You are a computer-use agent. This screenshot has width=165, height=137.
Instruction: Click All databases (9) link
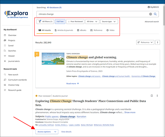(54, 8)
